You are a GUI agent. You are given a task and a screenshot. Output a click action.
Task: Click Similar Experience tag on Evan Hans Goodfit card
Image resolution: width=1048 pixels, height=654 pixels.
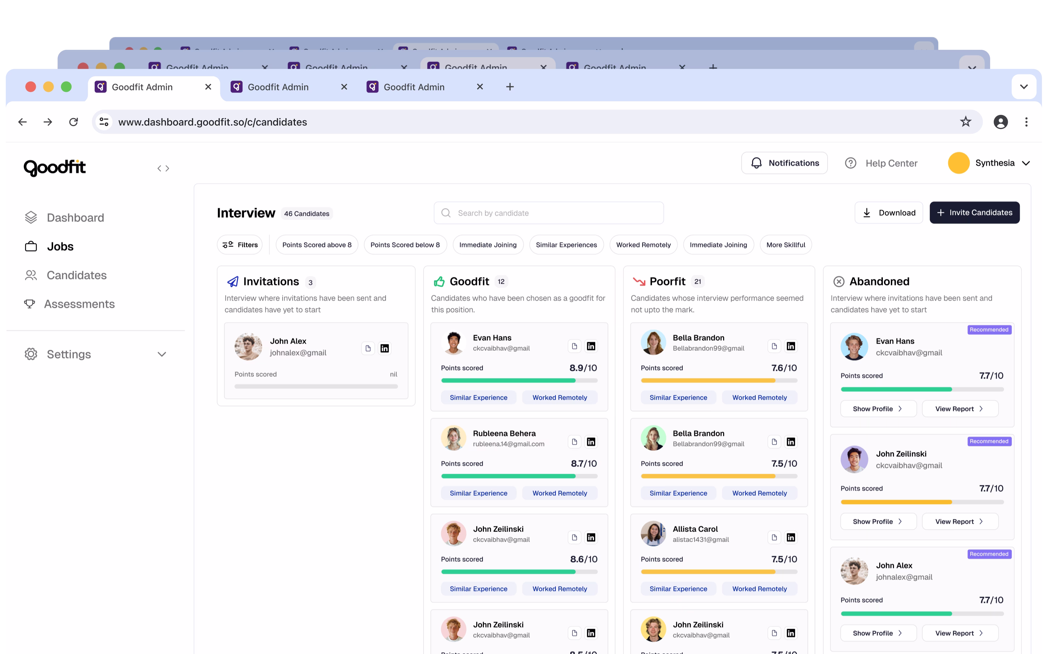478,397
